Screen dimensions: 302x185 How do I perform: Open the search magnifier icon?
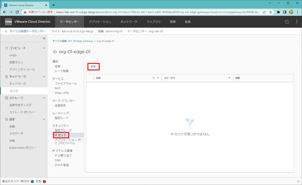[x=287, y=22]
